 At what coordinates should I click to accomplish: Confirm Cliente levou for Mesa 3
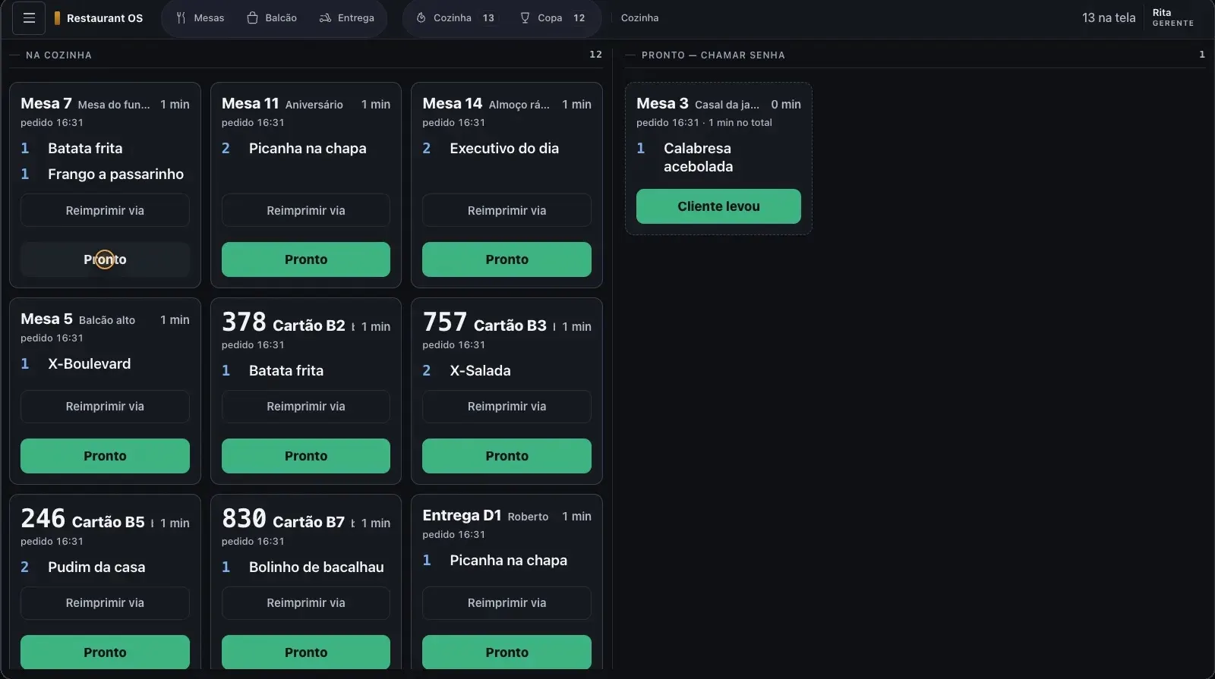pos(718,206)
